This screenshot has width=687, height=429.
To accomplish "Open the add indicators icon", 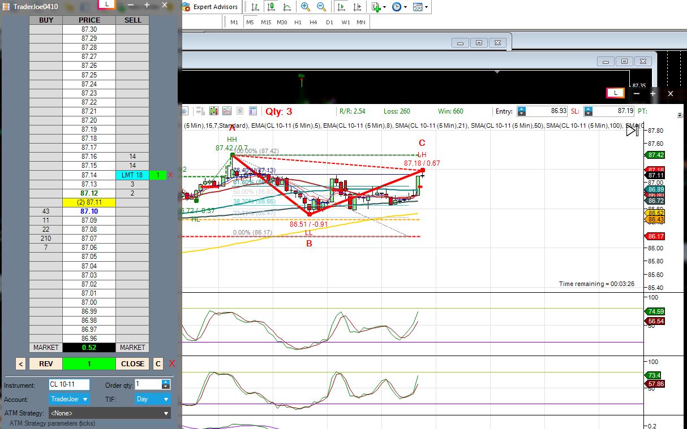I will point(376,7).
